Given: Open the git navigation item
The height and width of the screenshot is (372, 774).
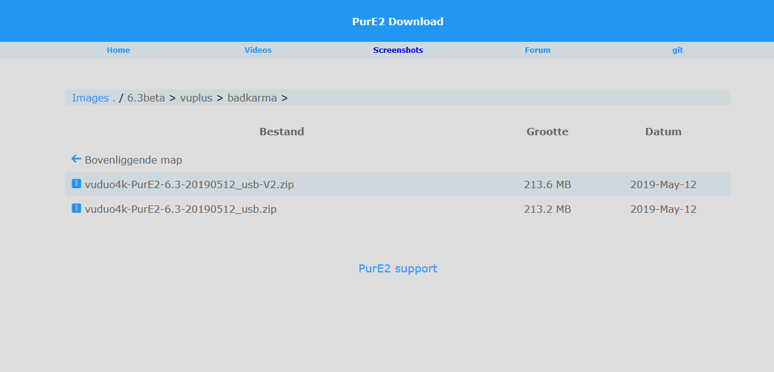Looking at the screenshot, I should tap(677, 50).
